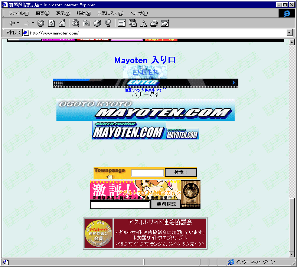Click the Townpage logo image
This screenshot has height=267, width=297.
pos(110,173)
